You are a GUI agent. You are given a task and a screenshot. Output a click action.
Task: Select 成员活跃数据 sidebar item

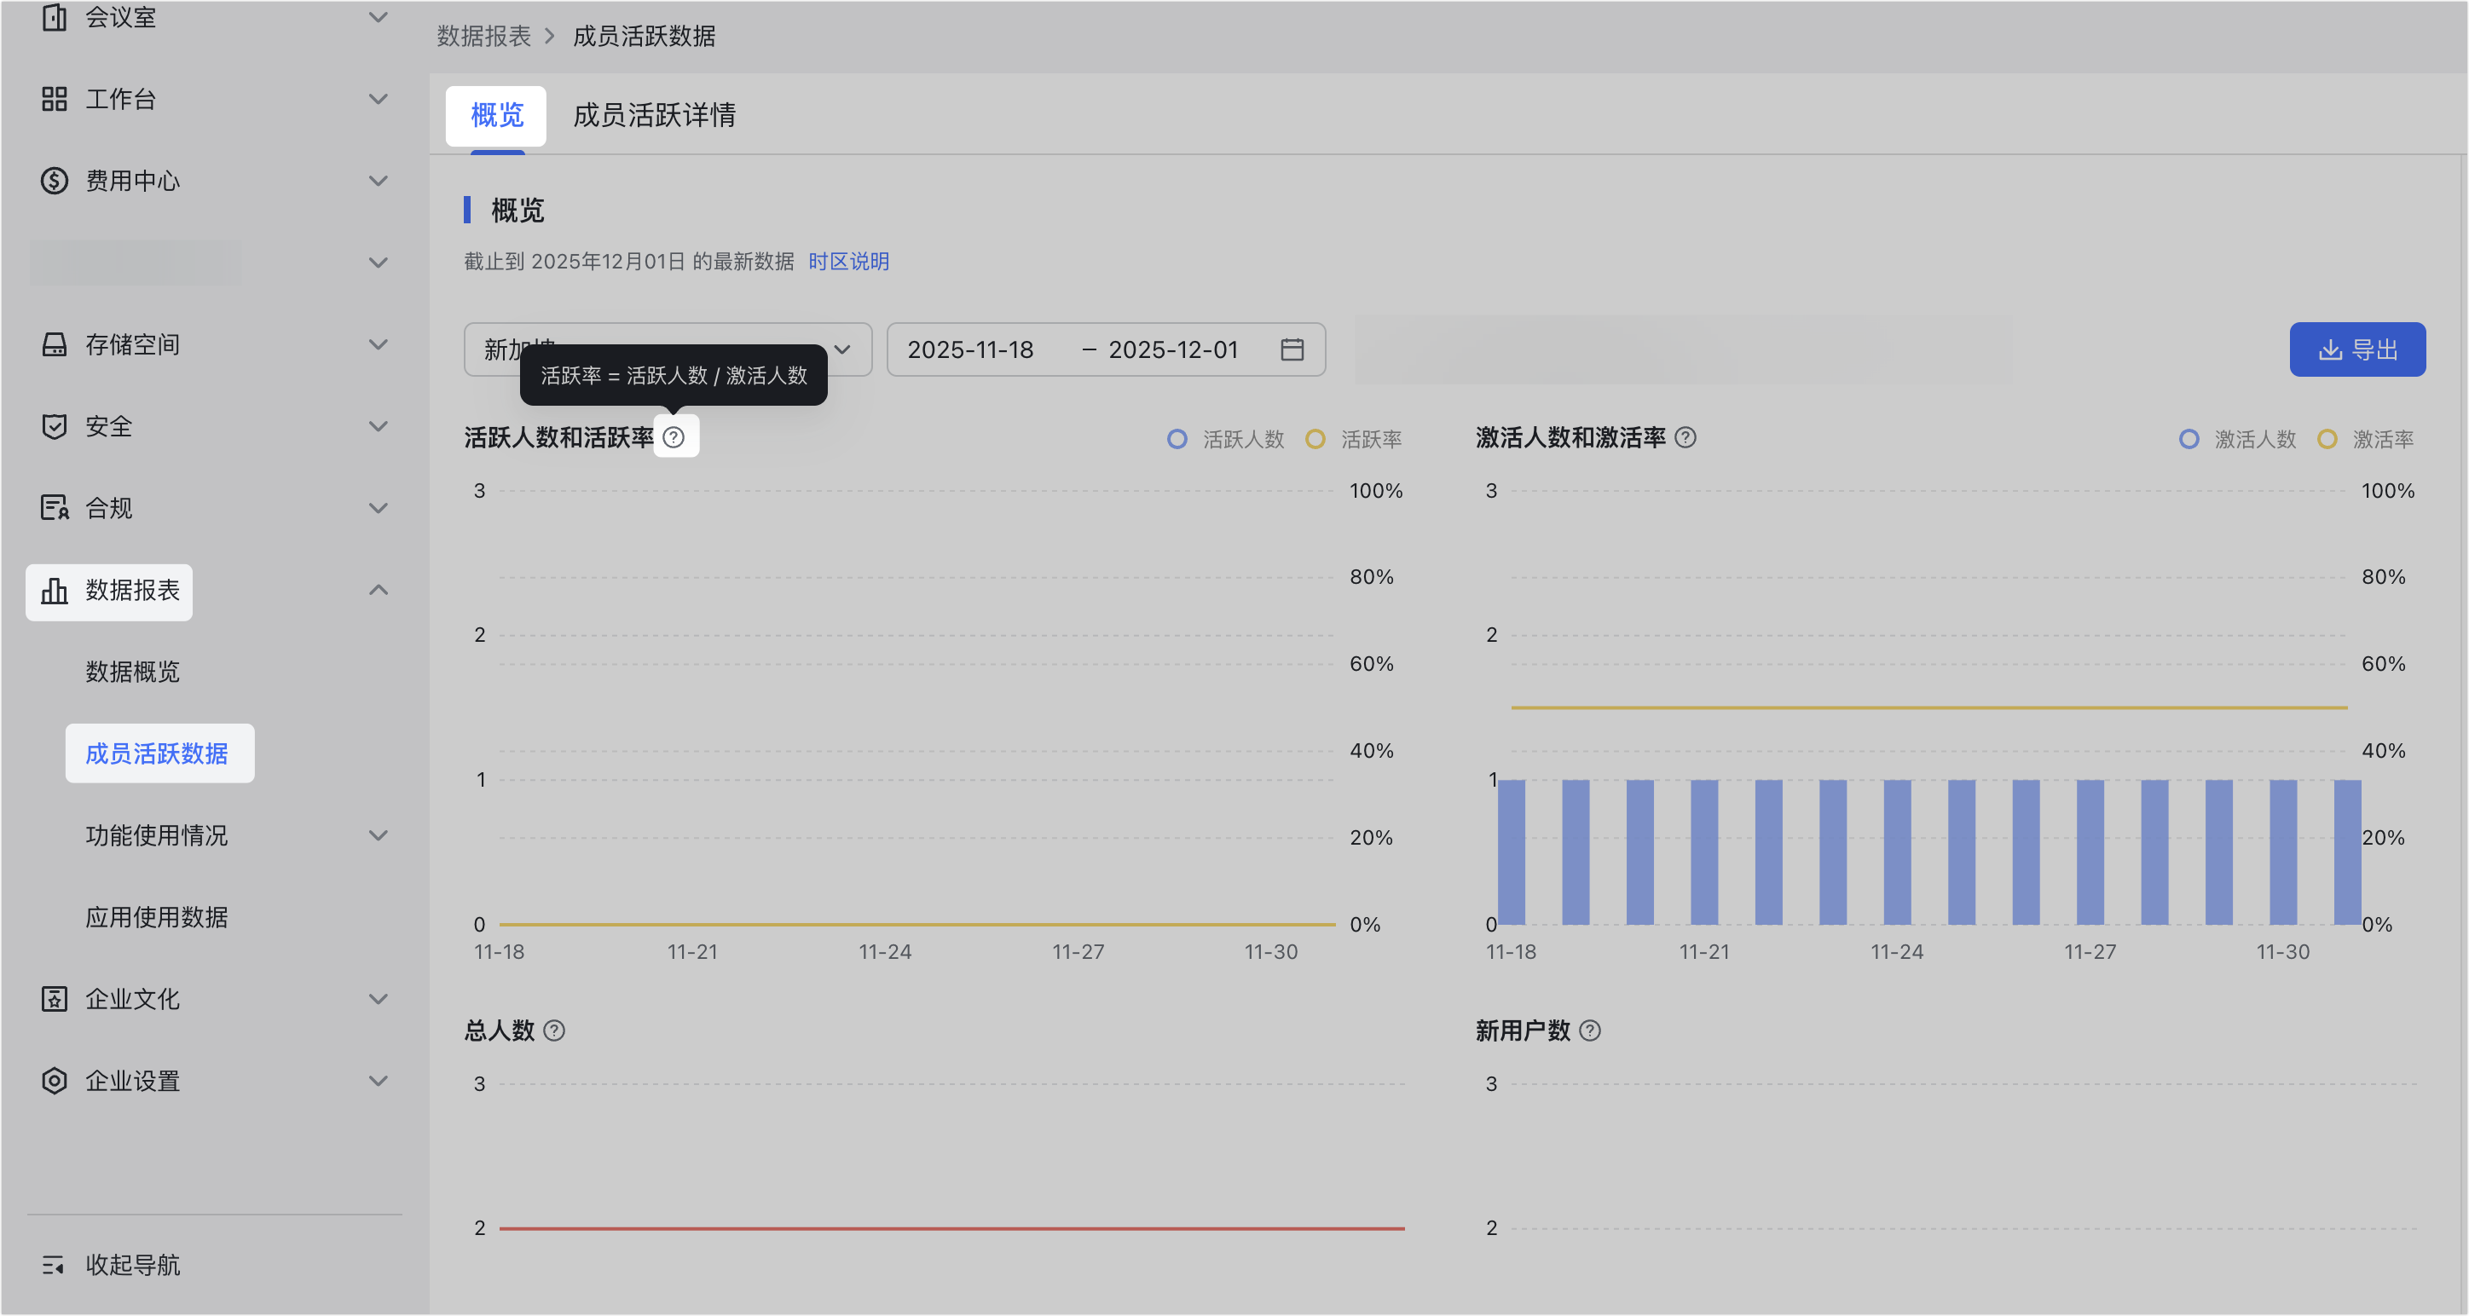(157, 753)
